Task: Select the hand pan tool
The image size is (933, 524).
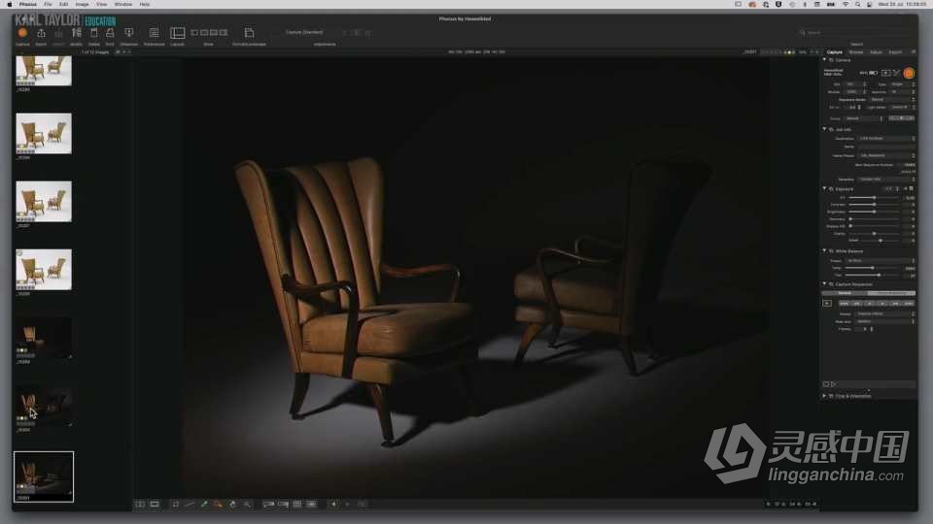Action: point(232,504)
